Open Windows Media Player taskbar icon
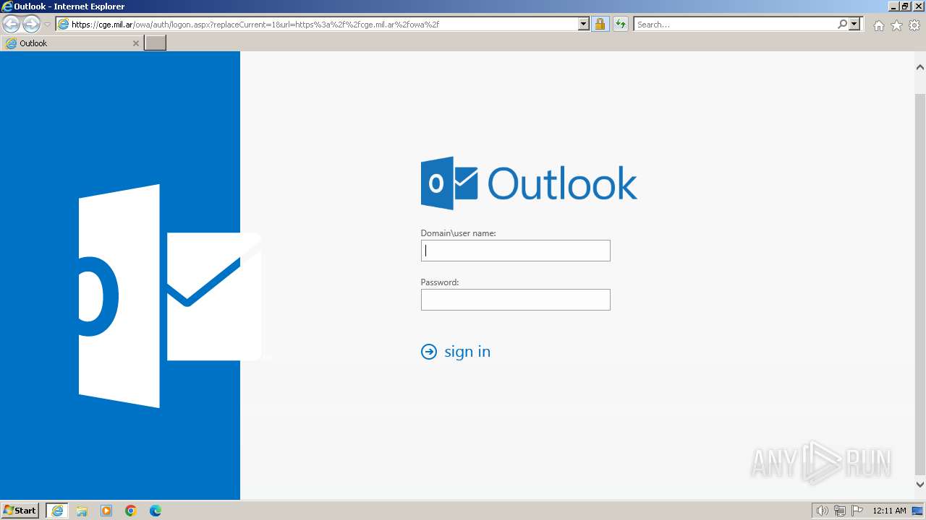 coord(106,511)
